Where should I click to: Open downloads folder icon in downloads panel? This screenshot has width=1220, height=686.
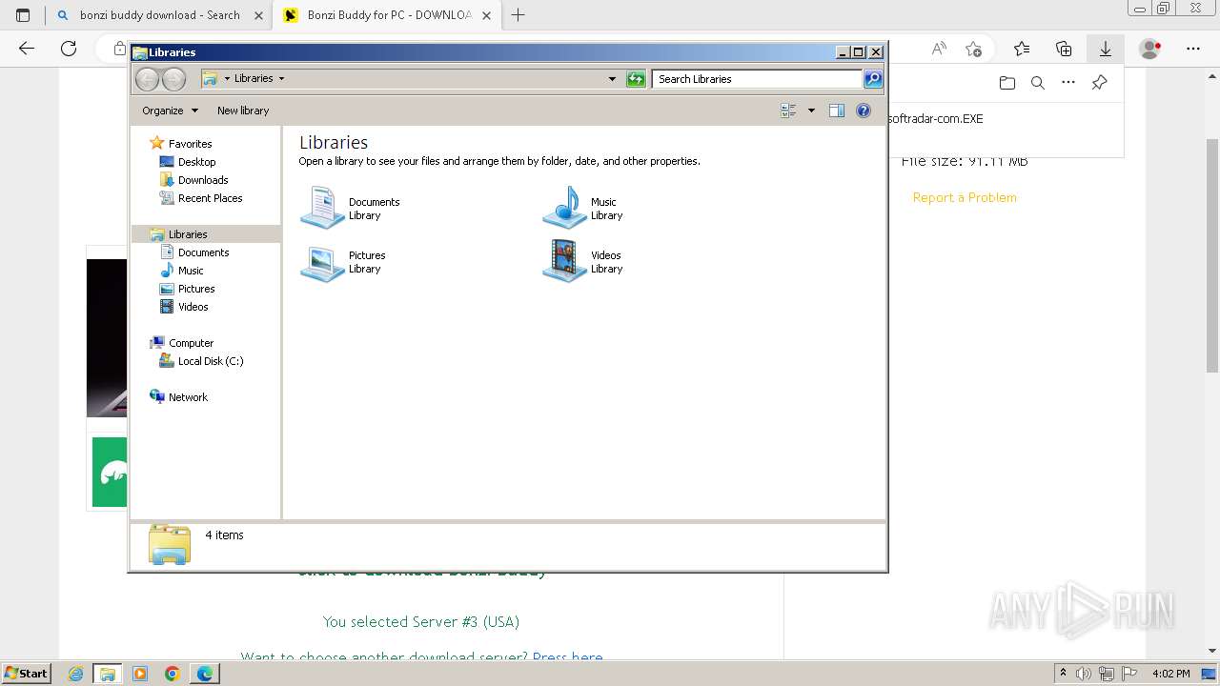[1007, 83]
